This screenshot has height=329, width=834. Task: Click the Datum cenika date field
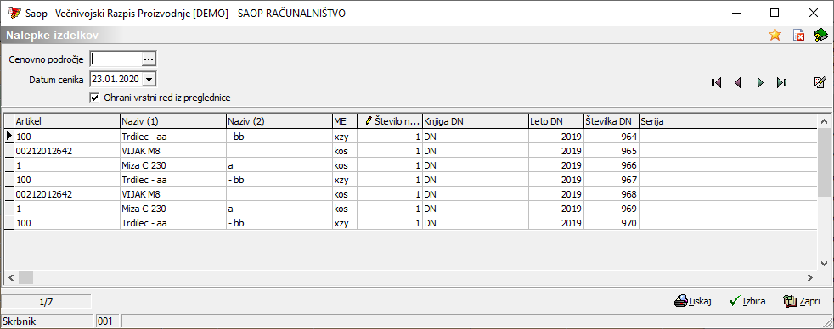(x=116, y=79)
